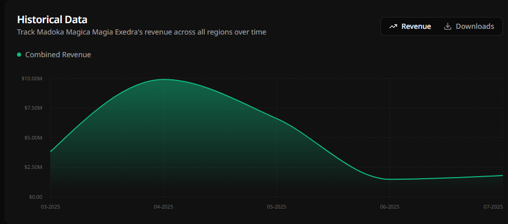Click the chart peak at 04-2025
This screenshot has height=224, width=508.
coord(164,79)
